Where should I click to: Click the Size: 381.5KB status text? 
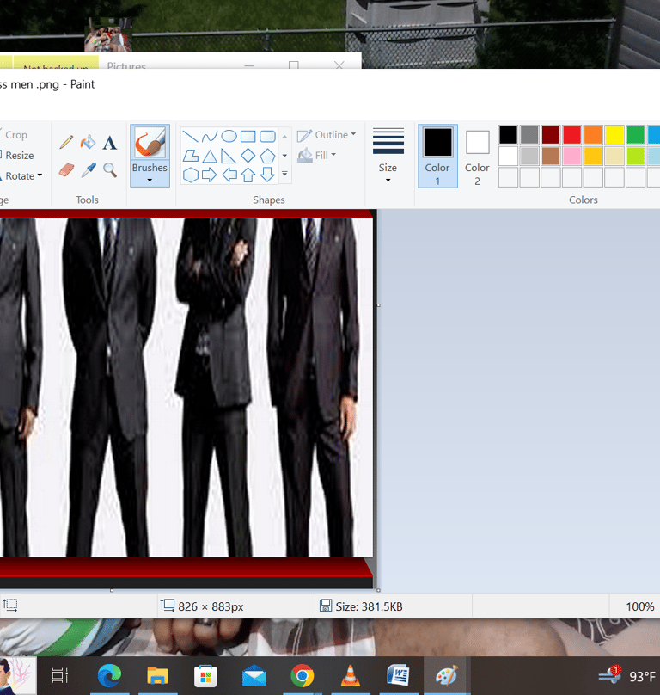[369, 606]
